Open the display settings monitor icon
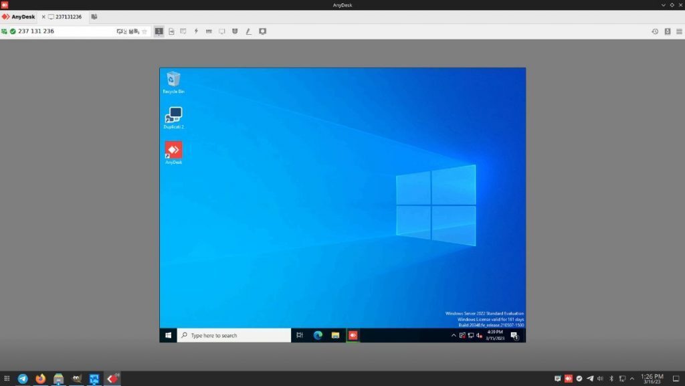This screenshot has width=685, height=386. tap(262, 31)
